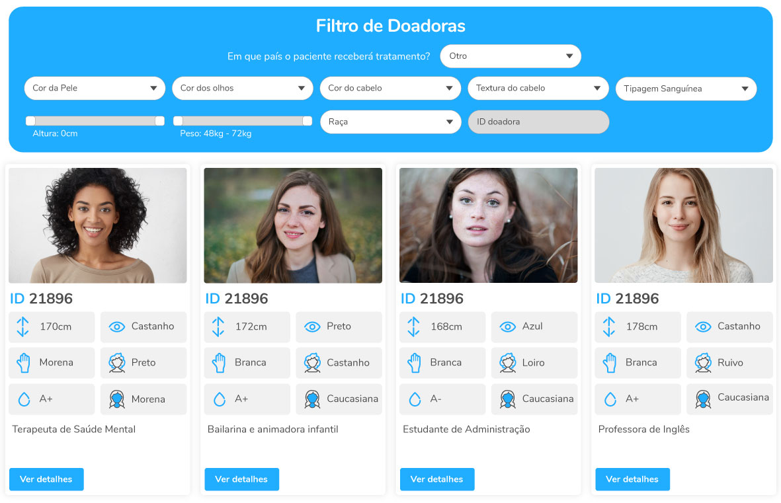Click the left handle of the Altura slider

(x=30, y=120)
